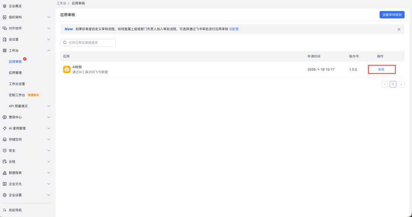Open 企业概览 menu label
Image resolution: width=412 pixels, height=217 pixels.
[x=15, y=6]
